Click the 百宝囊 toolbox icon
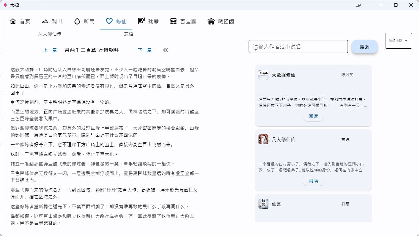This screenshot has width=419, height=236. (x=173, y=21)
